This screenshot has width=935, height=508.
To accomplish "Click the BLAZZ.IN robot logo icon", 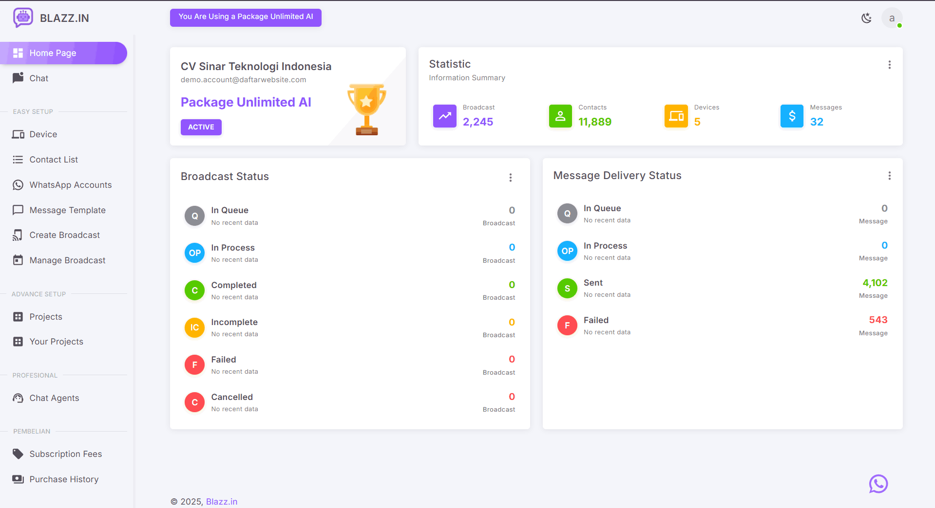I will point(23,18).
